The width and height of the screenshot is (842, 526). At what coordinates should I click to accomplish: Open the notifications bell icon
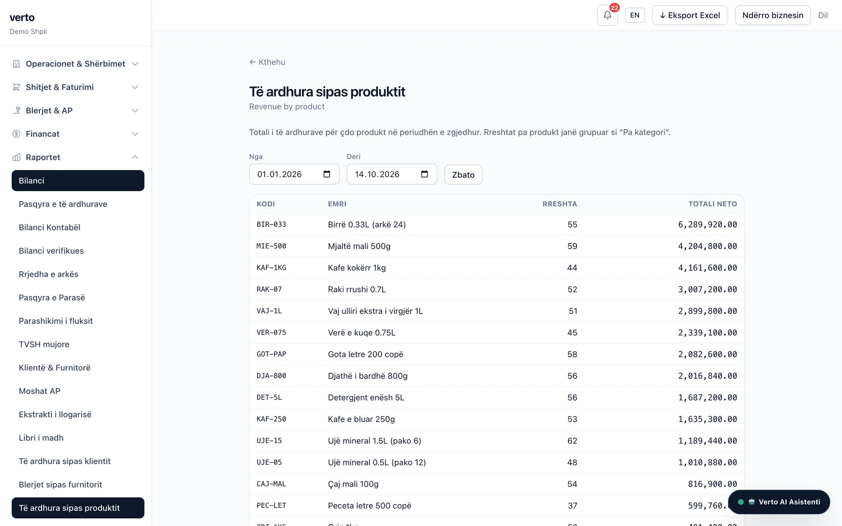(607, 15)
